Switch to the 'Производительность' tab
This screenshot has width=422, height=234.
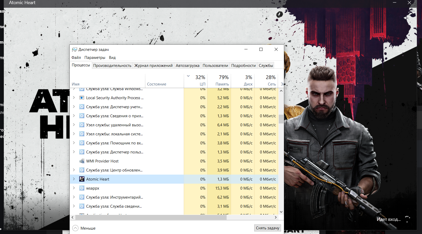(x=112, y=66)
